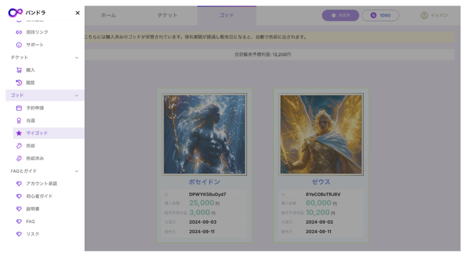Click the ゼウス card title
The image size is (471, 257).
tap(321, 182)
